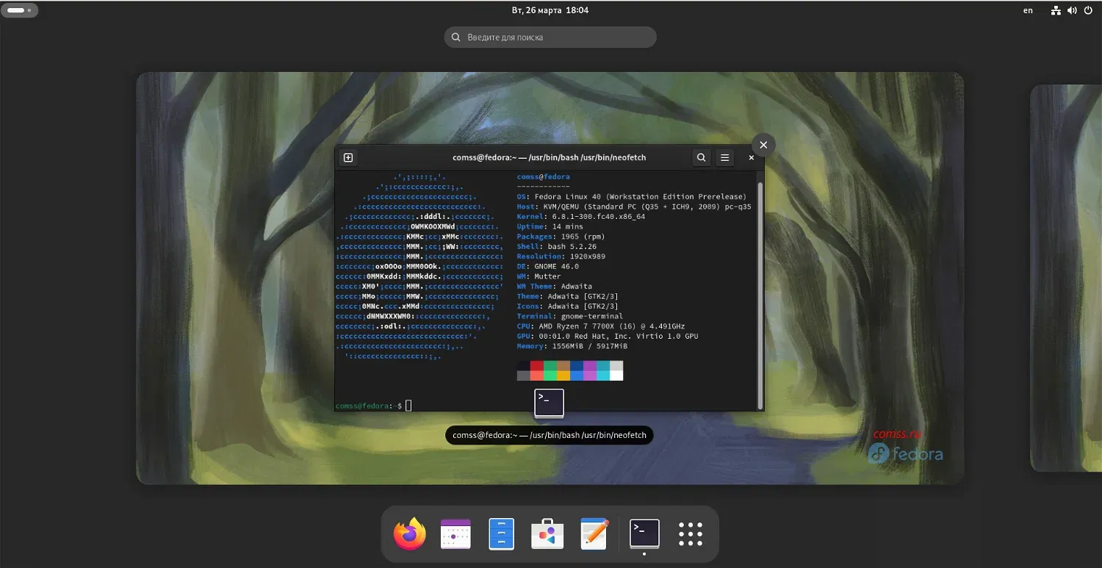
Task: Click the 'CPU: AMD Ryzen 7 7700X' line
Action: [601, 326]
